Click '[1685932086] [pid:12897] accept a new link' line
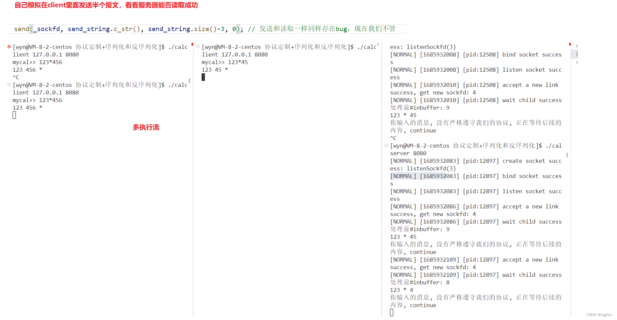 click(x=474, y=206)
